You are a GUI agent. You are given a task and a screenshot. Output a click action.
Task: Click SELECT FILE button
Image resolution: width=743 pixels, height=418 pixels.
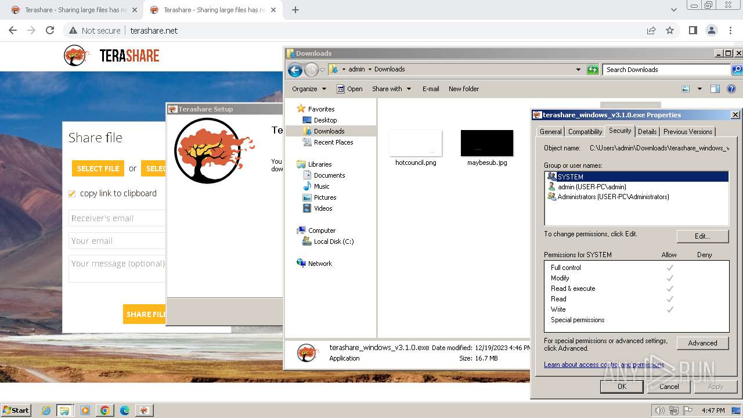tap(98, 168)
